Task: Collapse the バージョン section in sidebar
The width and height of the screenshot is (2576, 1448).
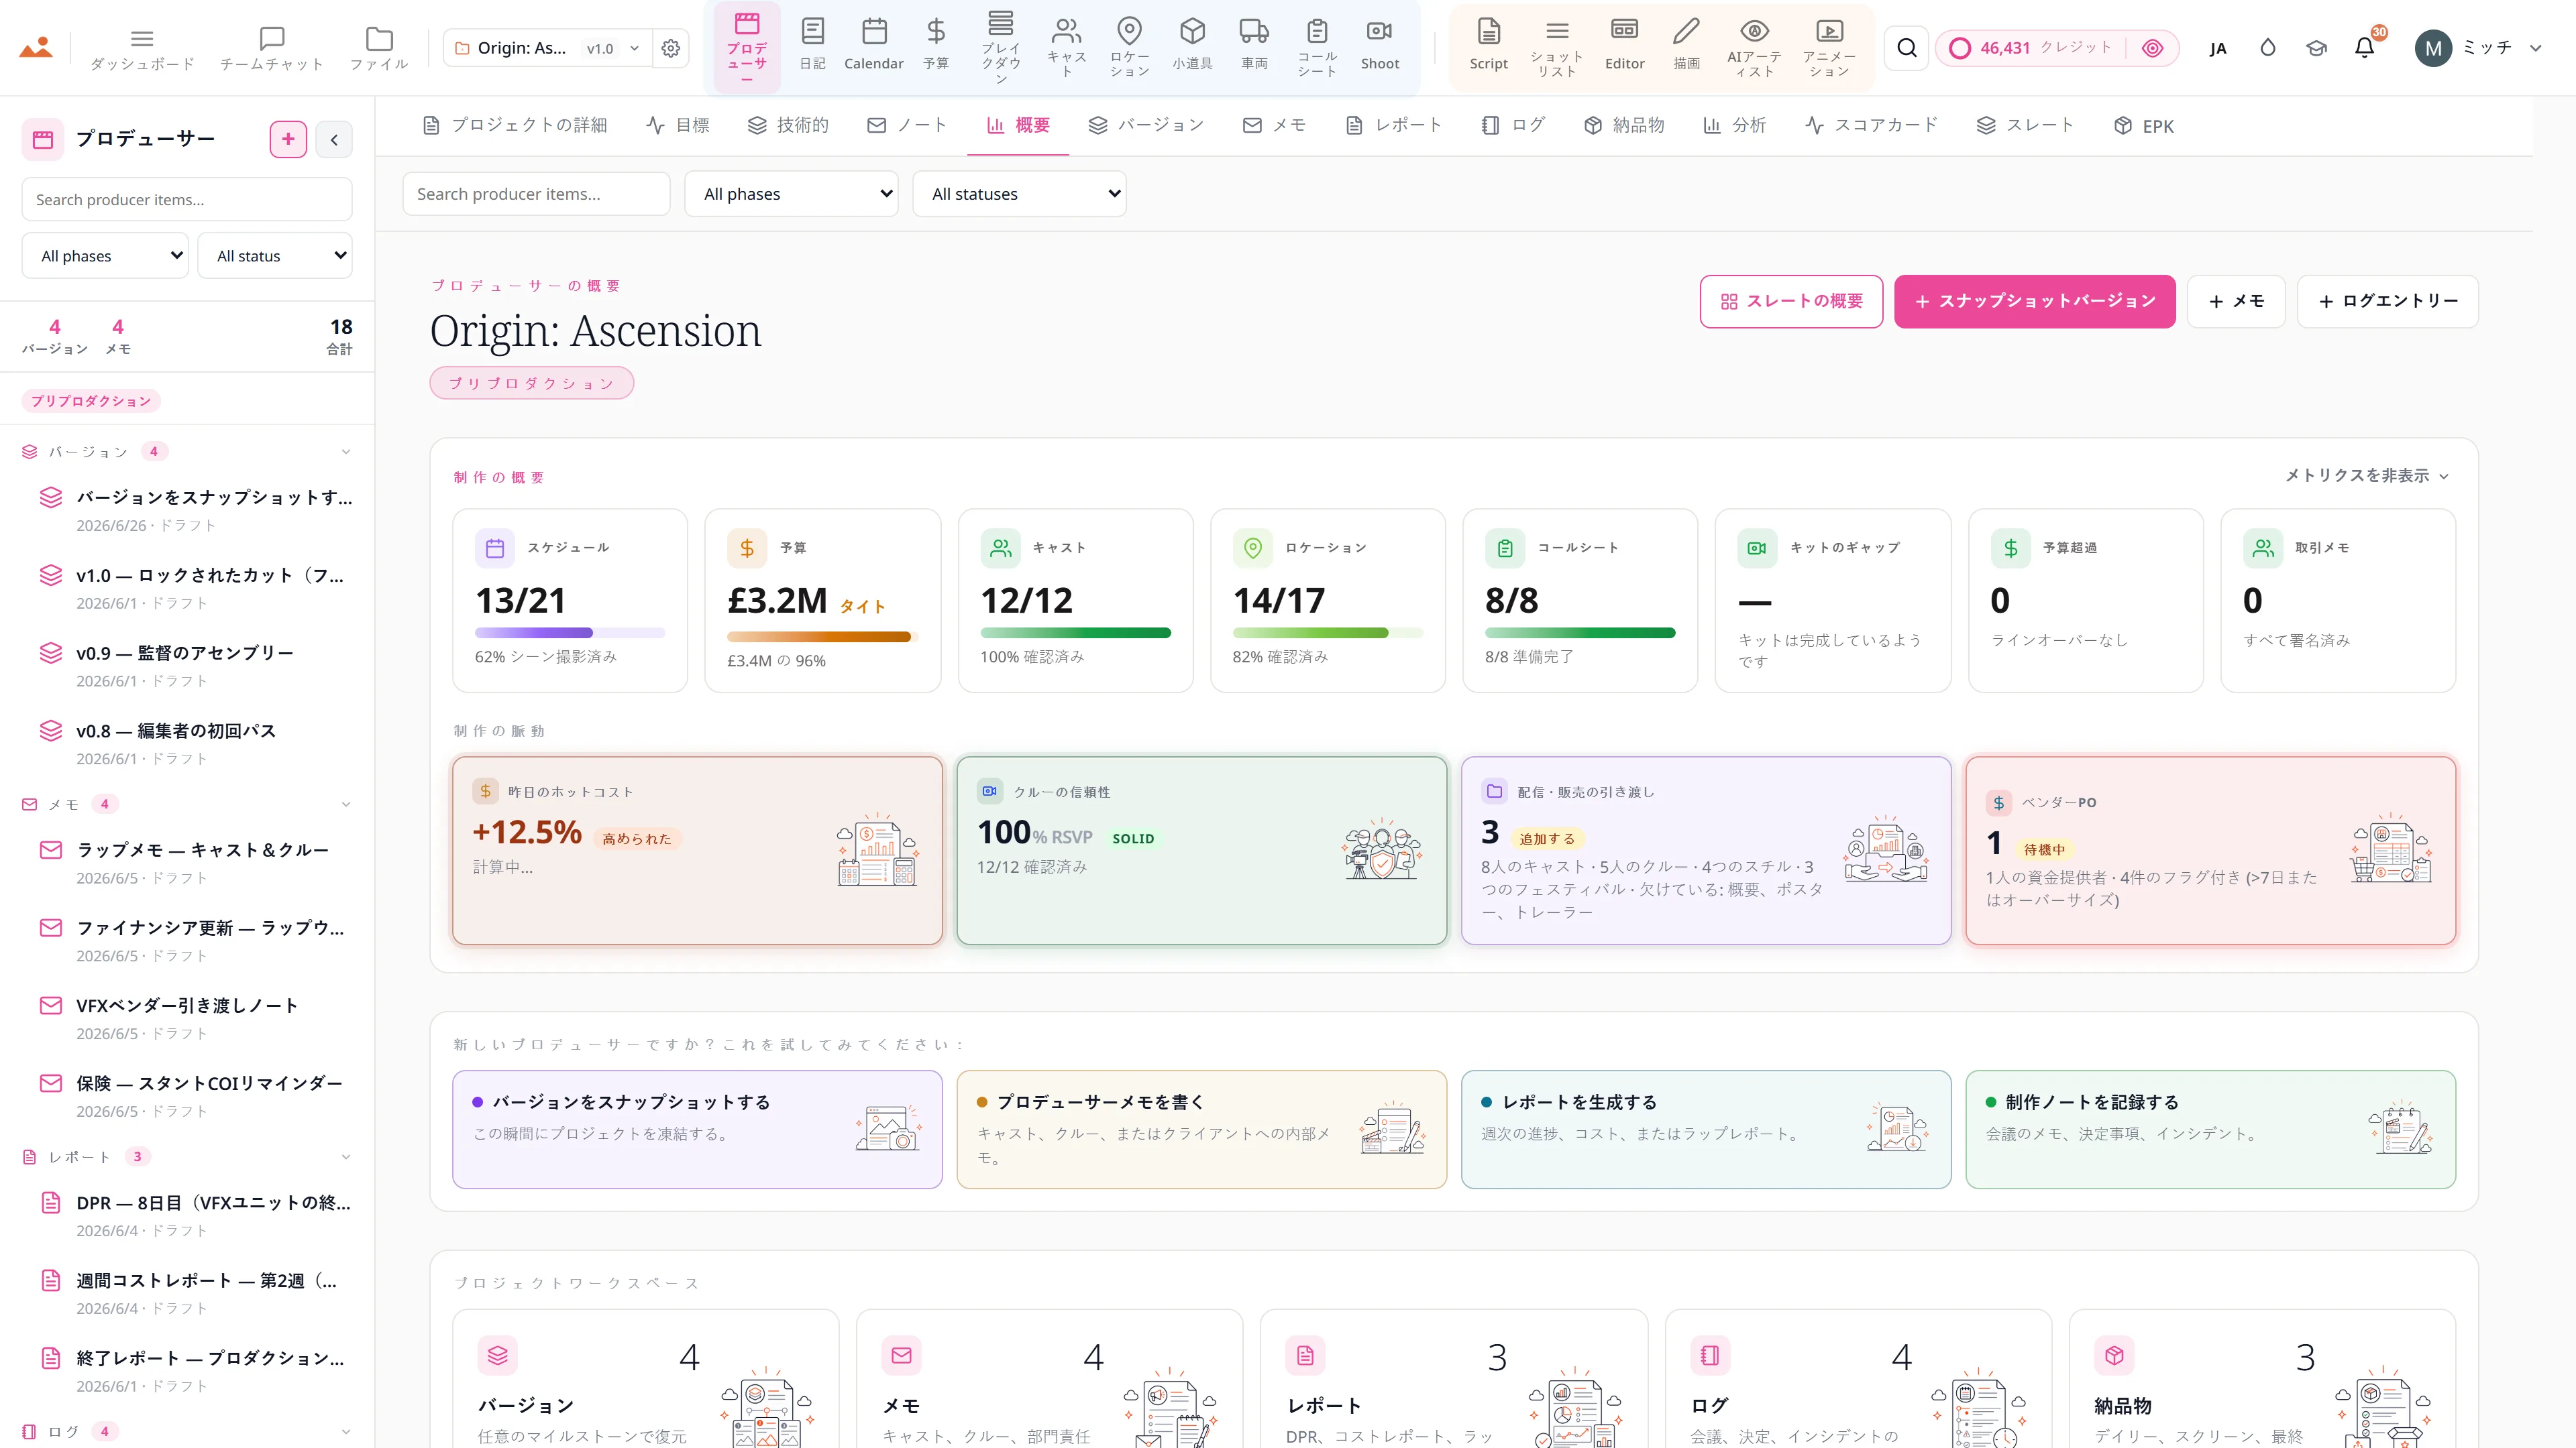Action: tap(346, 452)
